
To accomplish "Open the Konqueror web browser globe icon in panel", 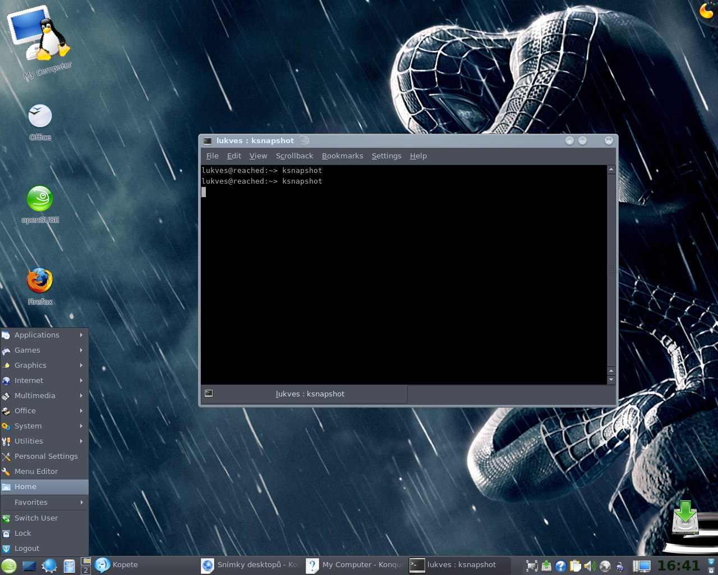I will tap(49, 565).
